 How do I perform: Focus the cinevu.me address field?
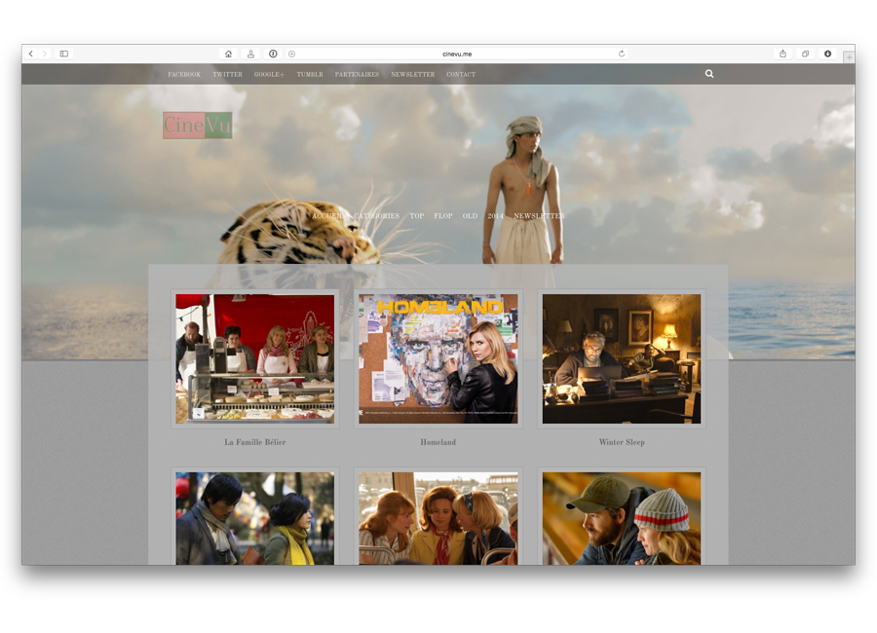click(456, 54)
